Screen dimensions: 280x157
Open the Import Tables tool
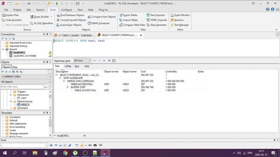(129, 20)
